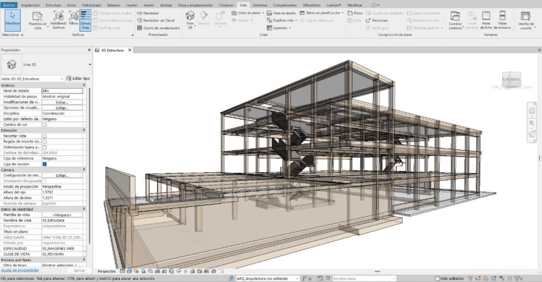Check the Camino de sol checkbox
Screen dimensions: 542x282
click(45, 125)
